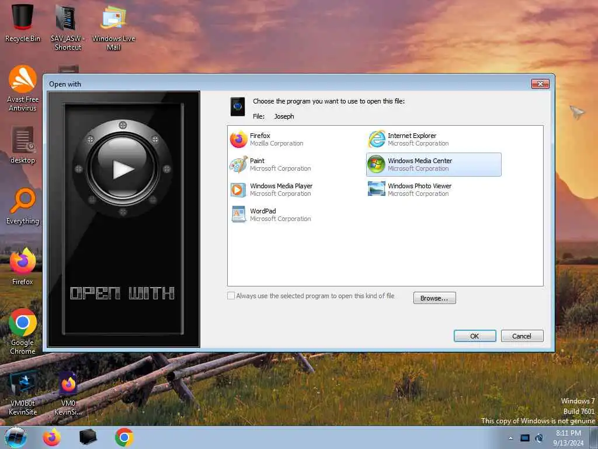
Task: Pick the Windows Media Player icon
Action: click(x=238, y=190)
